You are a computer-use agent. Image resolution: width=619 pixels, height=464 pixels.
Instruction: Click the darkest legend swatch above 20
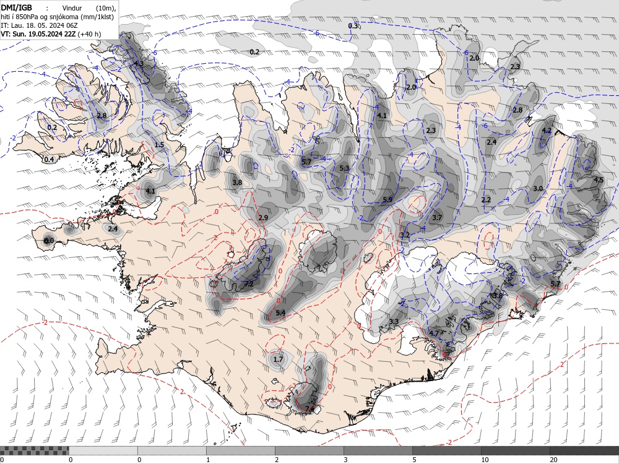584,450
